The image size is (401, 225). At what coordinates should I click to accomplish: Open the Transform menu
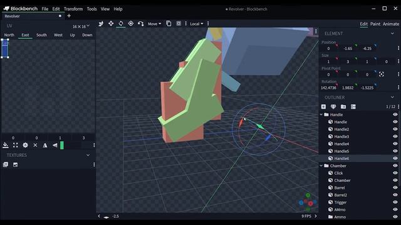[x=73, y=9]
